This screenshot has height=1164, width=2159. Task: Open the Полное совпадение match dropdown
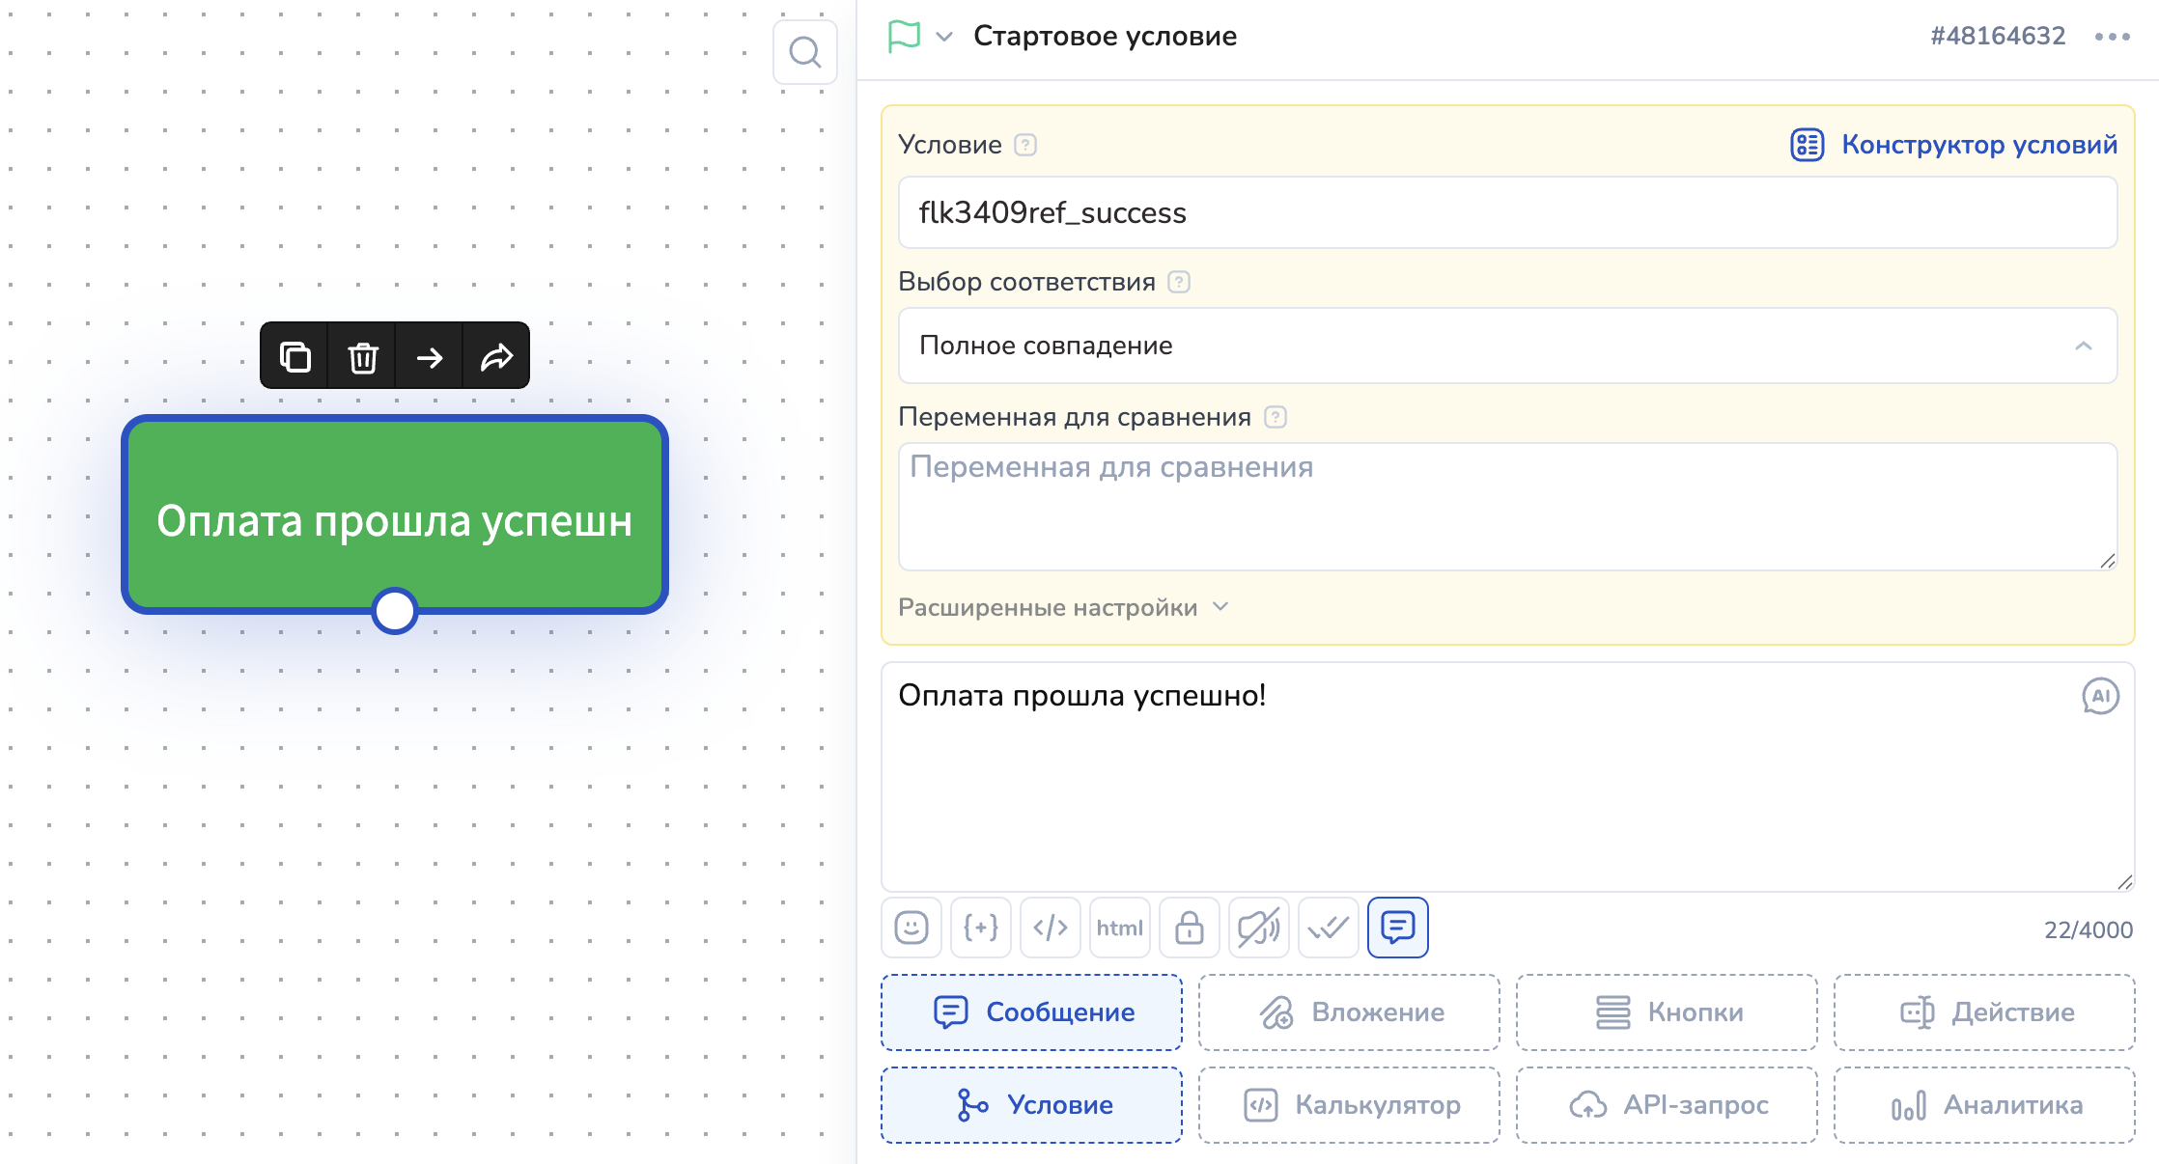(1506, 346)
